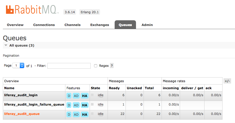Click the HA badge on liferay_audit_queue

(x=84, y=114)
